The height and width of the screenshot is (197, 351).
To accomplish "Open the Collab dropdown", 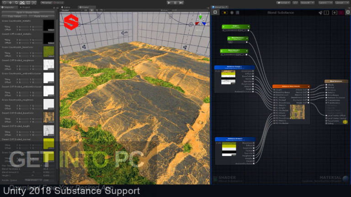I will pyautogui.click(x=284, y=3).
